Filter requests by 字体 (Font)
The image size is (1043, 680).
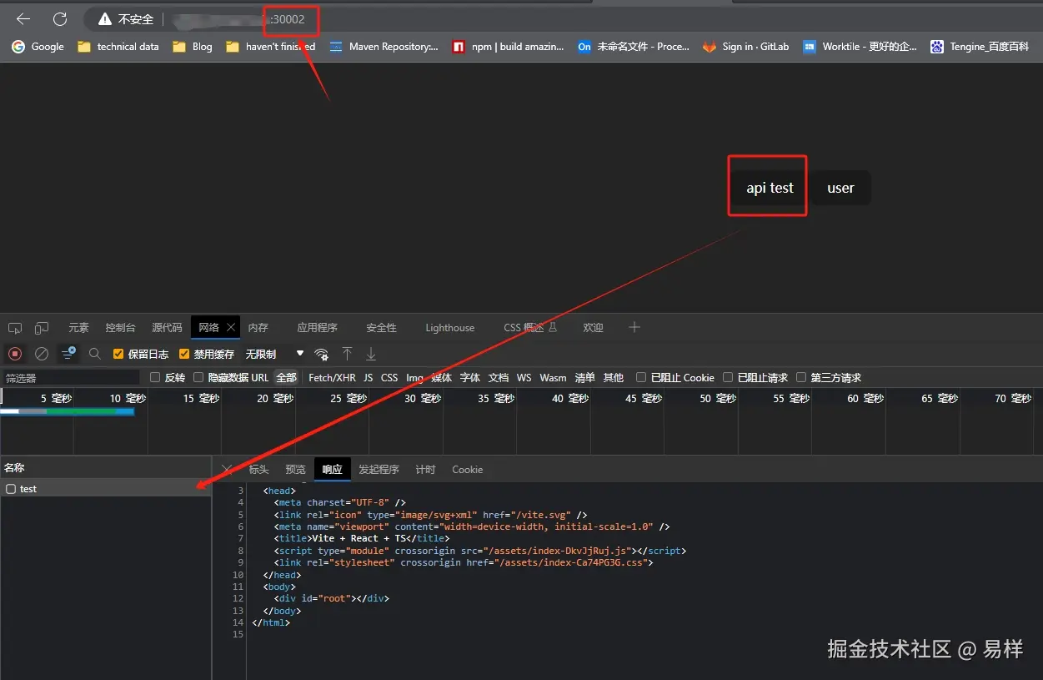coord(470,378)
